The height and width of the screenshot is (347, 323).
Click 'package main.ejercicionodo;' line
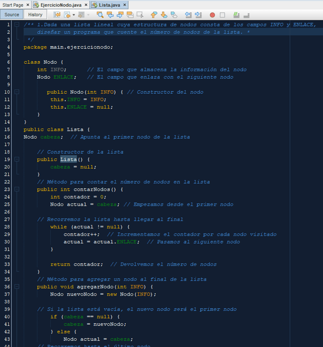68,47
